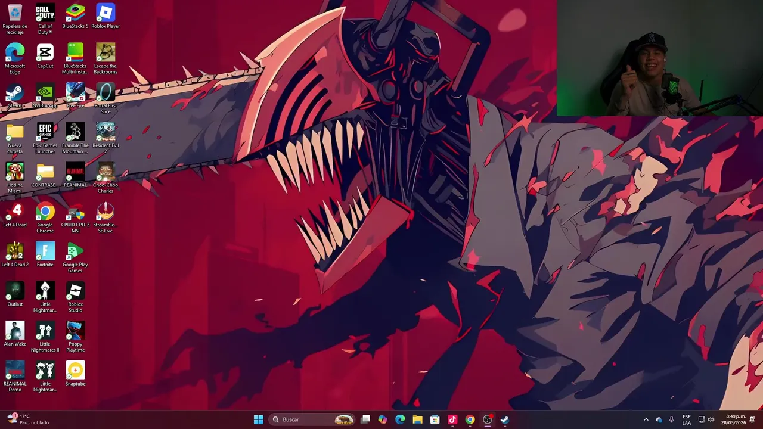This screenshot has width=763, height=429.
Task: Open network settings from the tray
Action: coord(702,419)
